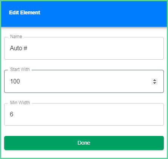The width and height of the screenshot is (168, 159).
Task: Click empty area right of '6' in Min Width
Action: [x=88, y=114]
